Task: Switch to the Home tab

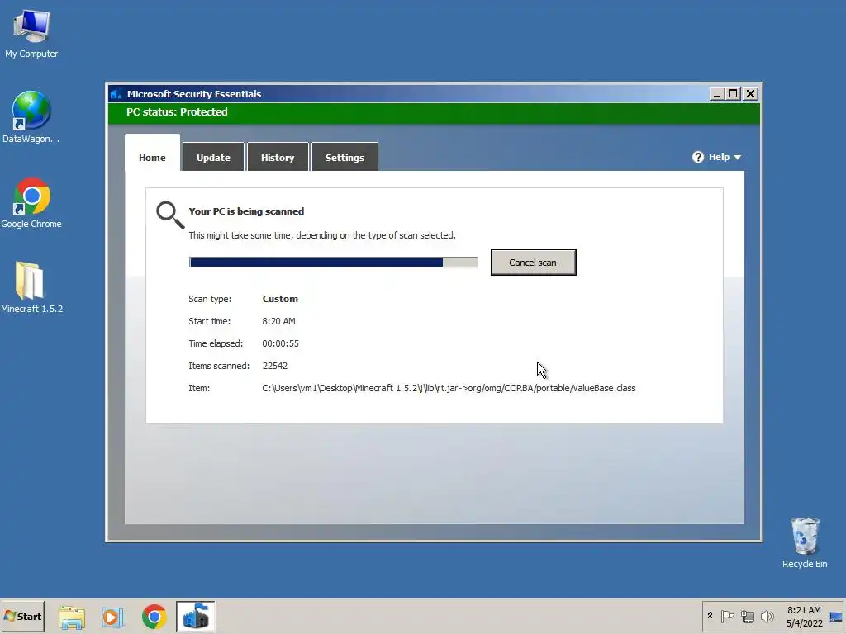Action: [152, 158]
